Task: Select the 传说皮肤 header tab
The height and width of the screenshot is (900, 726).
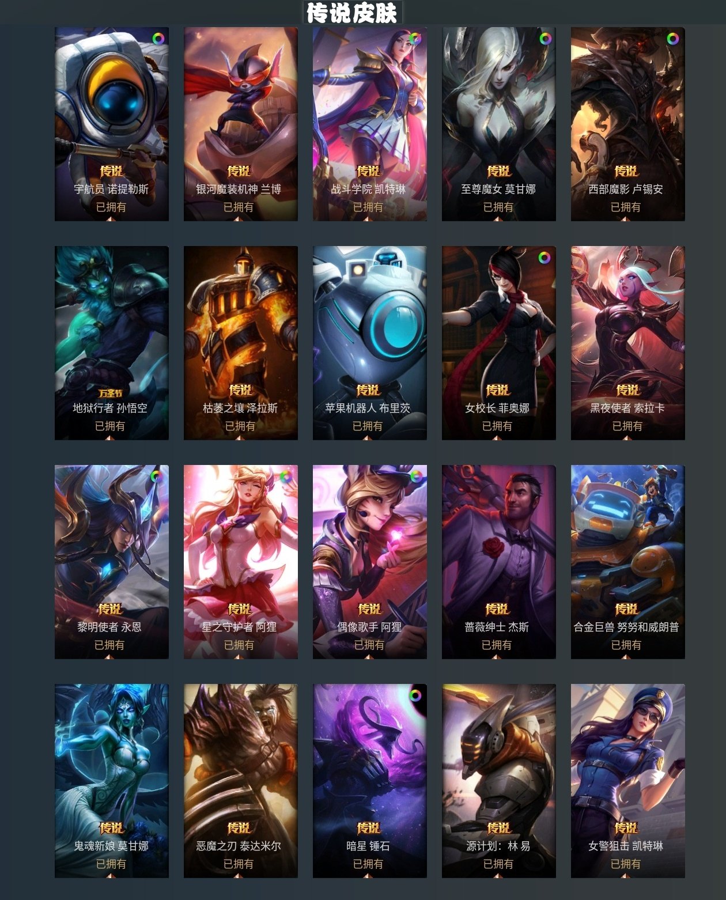Action: pyautogui.click(x=352, y=12)
